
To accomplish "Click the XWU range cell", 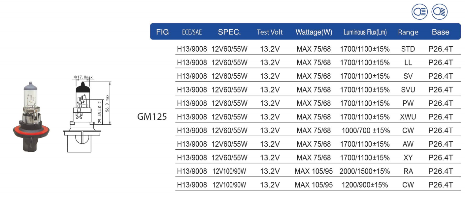I will point(408,117).
